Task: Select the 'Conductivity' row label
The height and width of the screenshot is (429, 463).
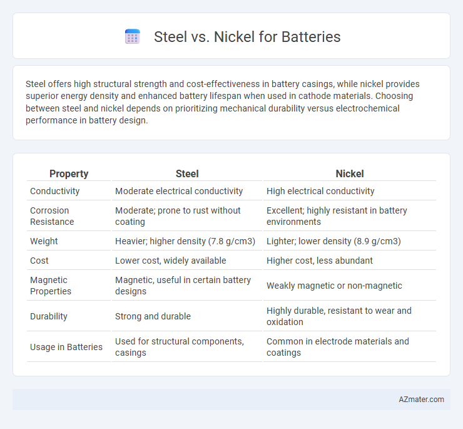Action: pyautogui.click(x=55, y=191)
